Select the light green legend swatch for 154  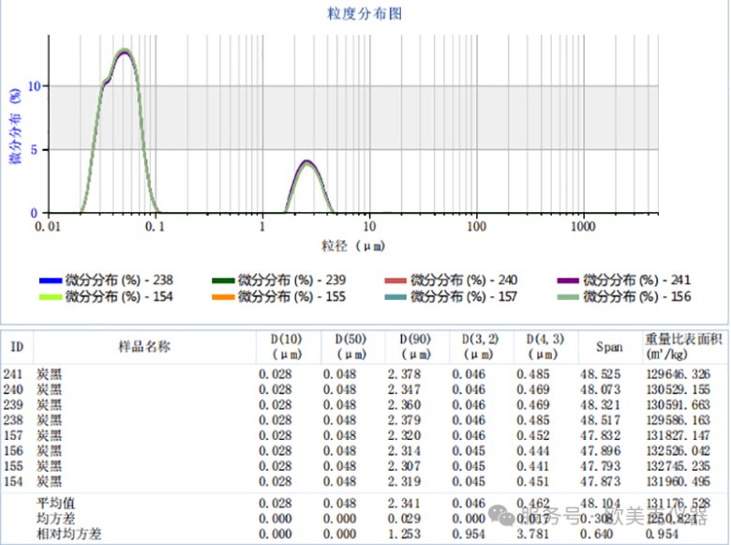coord(51,296)
